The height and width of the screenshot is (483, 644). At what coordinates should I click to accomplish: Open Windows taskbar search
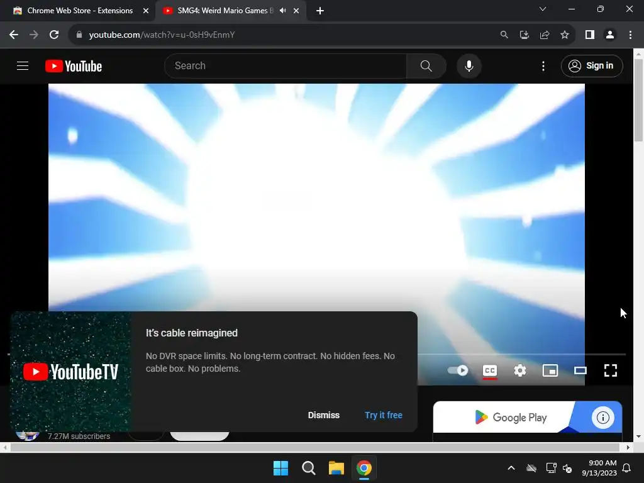click(x=308, y=468)
